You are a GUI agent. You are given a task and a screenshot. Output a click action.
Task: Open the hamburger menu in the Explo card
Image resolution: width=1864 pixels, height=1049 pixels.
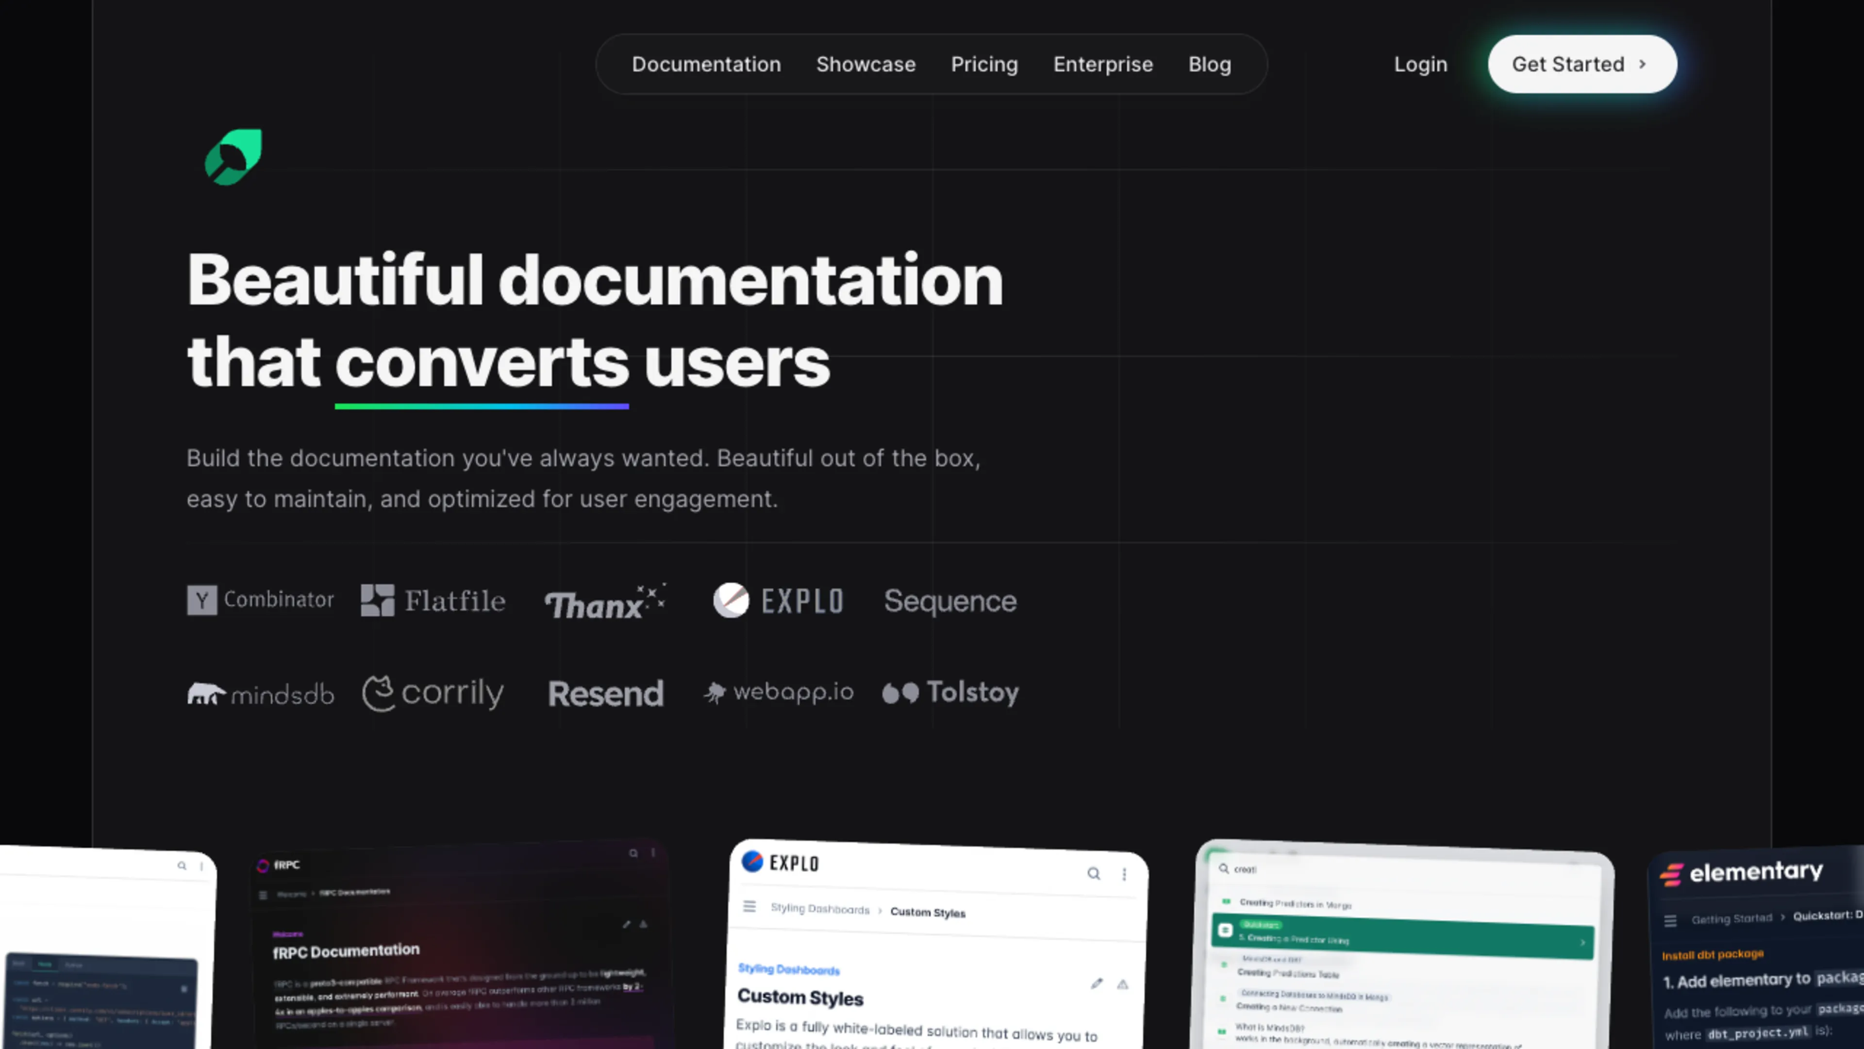click(749, 906)
